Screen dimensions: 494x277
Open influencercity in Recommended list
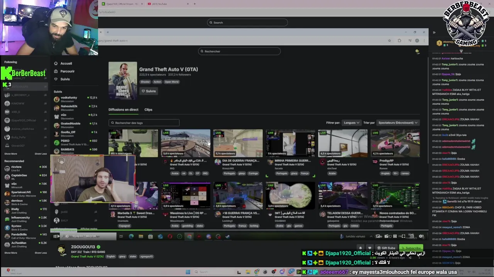coord(25,219)
